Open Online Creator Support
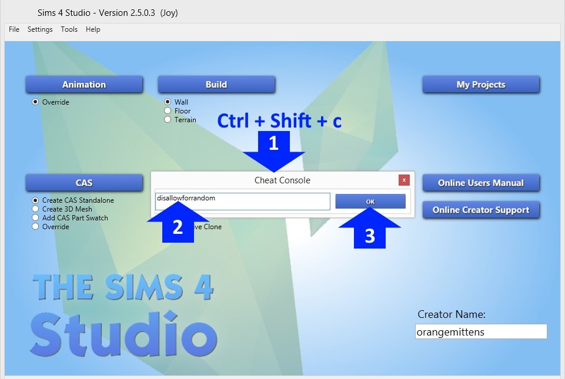This screenshot has width=565, height=379. coord(481,210)
